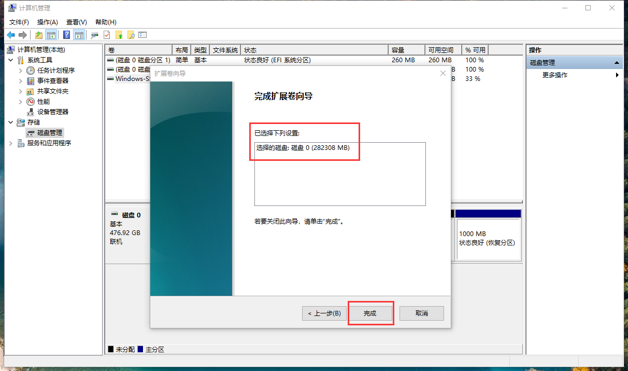628x371 pixels.
Task: Open the 查看(V) menu
Action: pyautogui.click(x=77, y=22)
